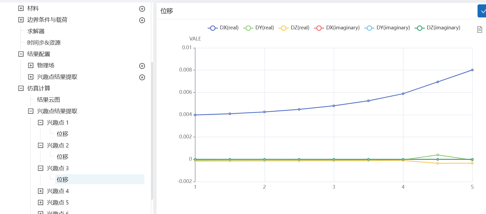Click the tree panel vertical scrollbar

coord(152,131)
